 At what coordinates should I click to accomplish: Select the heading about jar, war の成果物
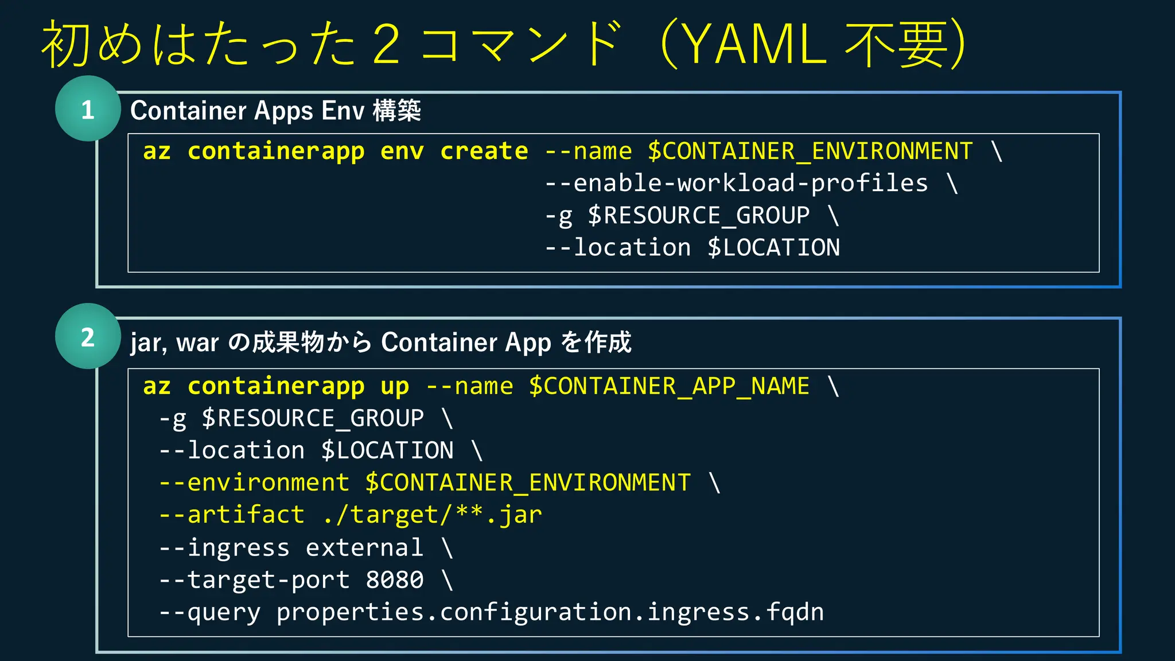[381, 343]
